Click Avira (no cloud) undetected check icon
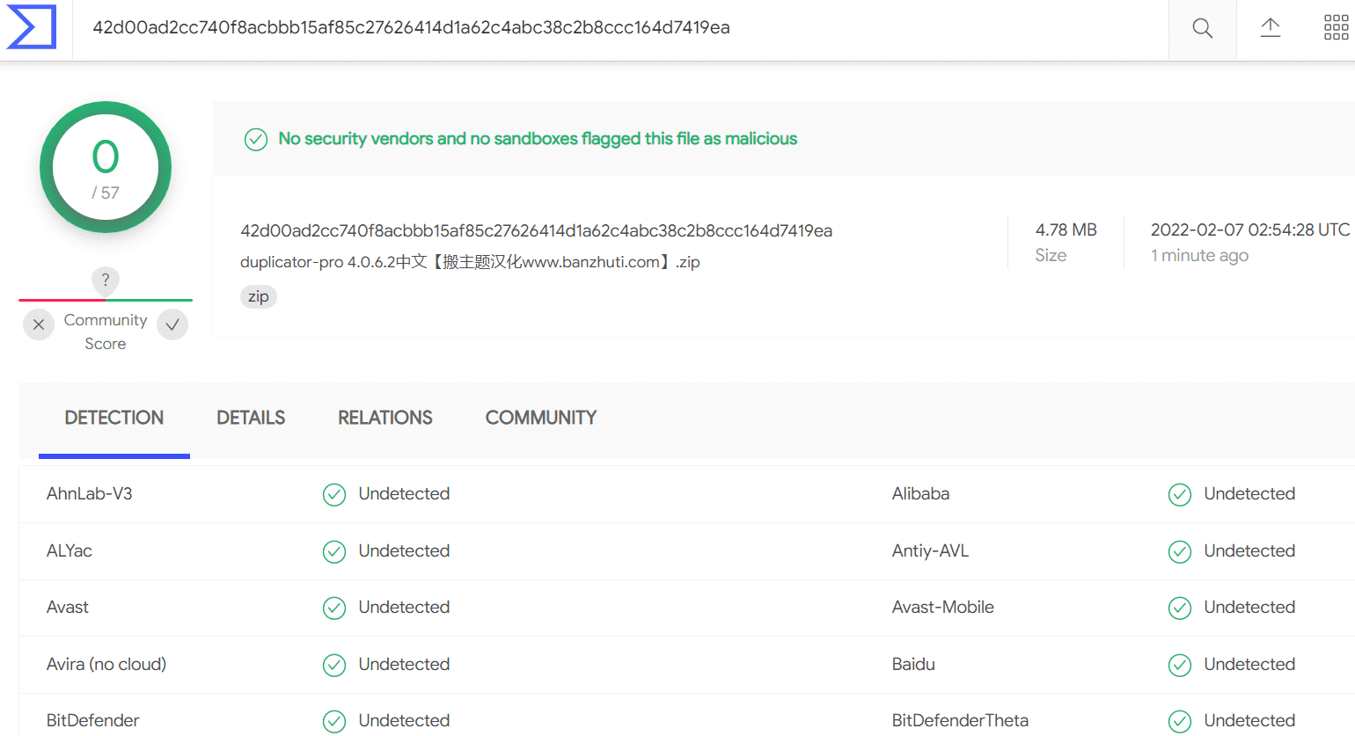 click(x=334, y=666)
